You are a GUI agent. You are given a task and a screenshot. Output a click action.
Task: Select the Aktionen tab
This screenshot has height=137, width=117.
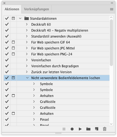click(12, 9)
